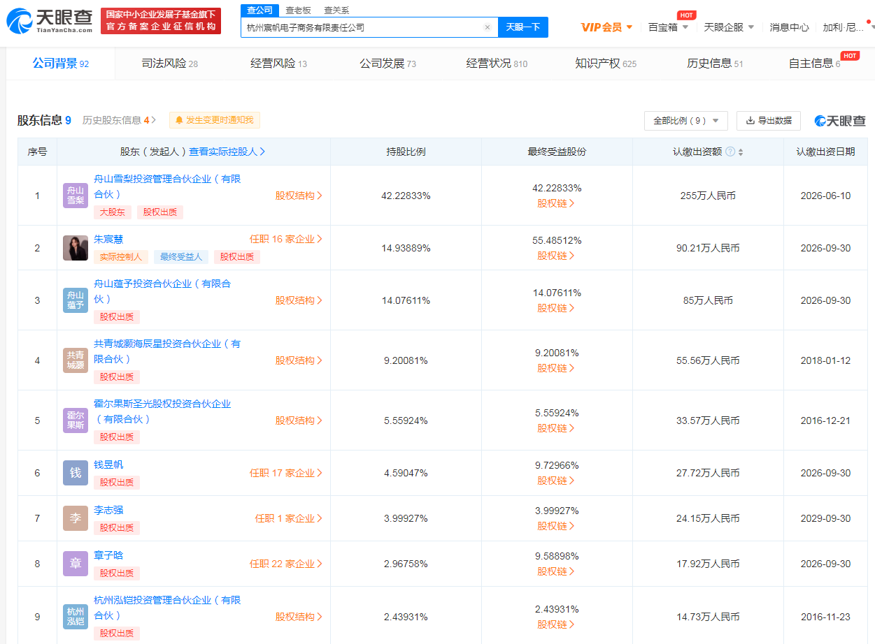875x644 pixels.
Task: Click into the company name search field
Action: pos(362,27)
